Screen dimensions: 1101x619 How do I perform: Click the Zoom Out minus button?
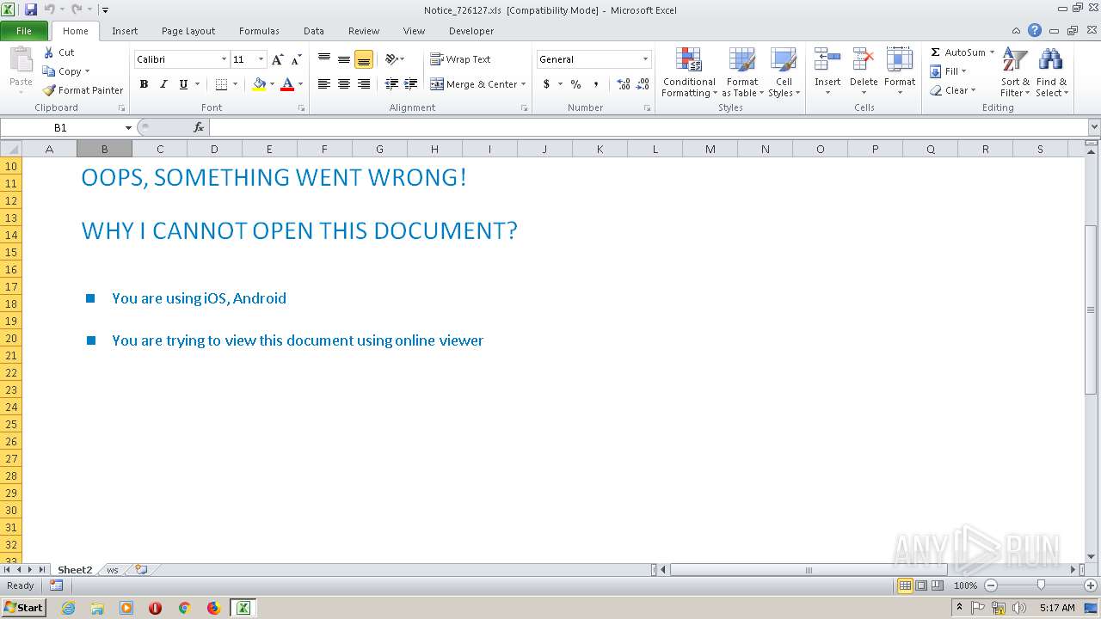[990, 585]
